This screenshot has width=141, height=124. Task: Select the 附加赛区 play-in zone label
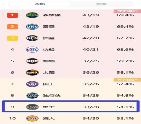tap(127, 80)
